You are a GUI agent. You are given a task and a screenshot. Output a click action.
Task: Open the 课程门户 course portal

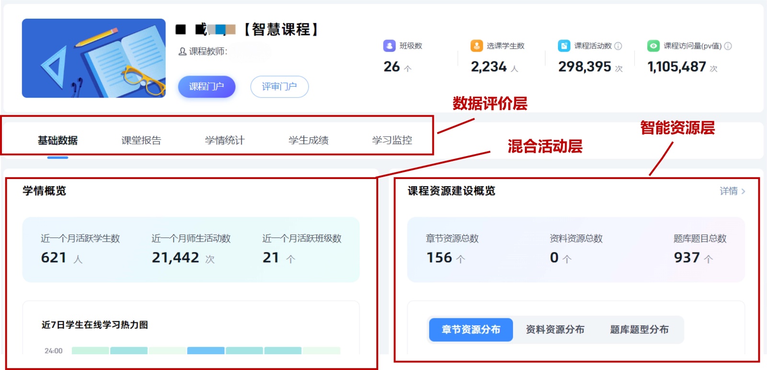tap(207, 87)
